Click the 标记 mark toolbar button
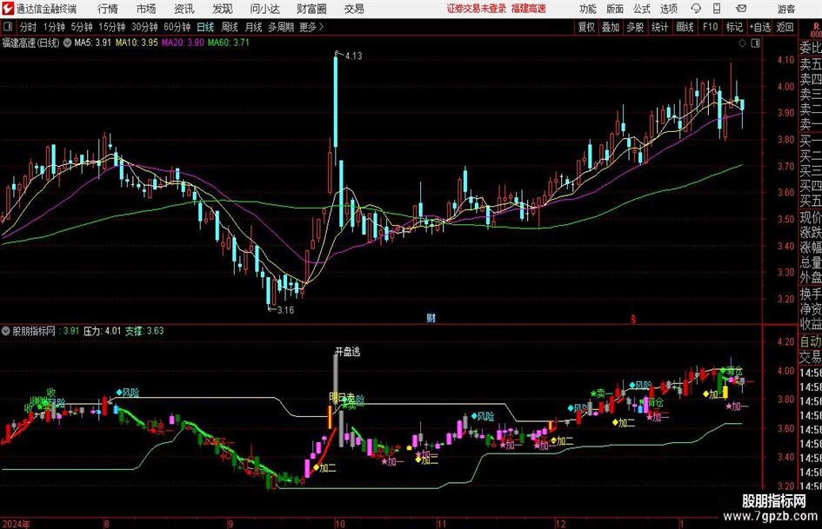This screenshot has width=822, height=529. tap(734, 27)
